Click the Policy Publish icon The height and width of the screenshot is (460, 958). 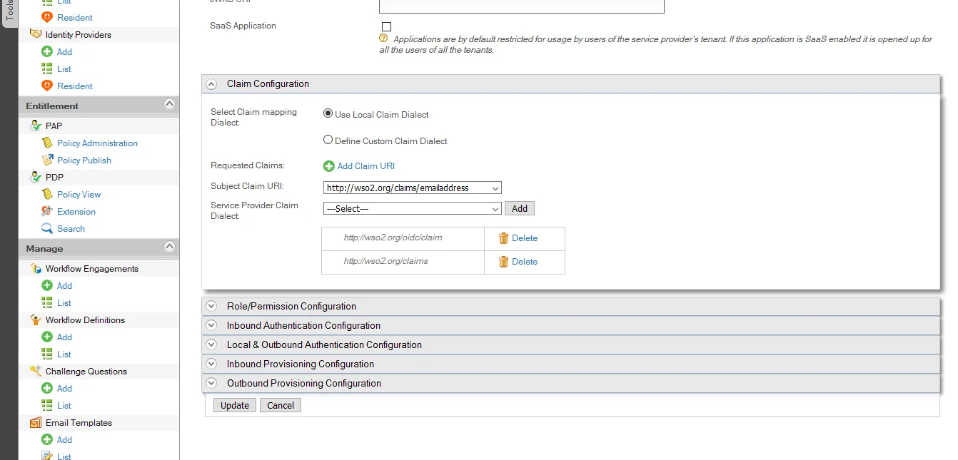[x=47, y=160]
